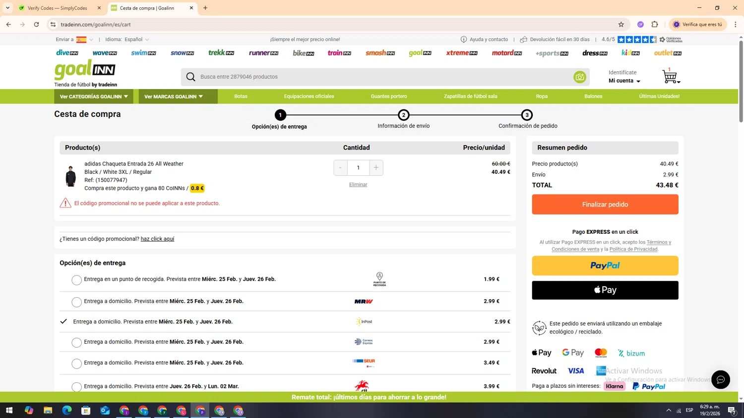Open the waveinn store link

click(x=105, y=52)
